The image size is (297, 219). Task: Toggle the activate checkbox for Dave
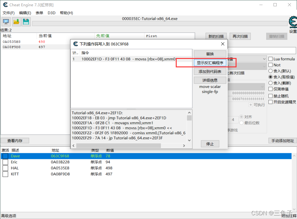(x=5, y=156)
